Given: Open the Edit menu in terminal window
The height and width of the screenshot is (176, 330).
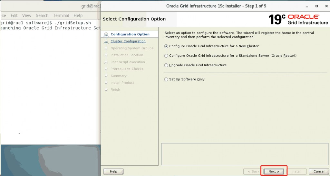Looking at the screenshot, I should click(x=14, y=15).
